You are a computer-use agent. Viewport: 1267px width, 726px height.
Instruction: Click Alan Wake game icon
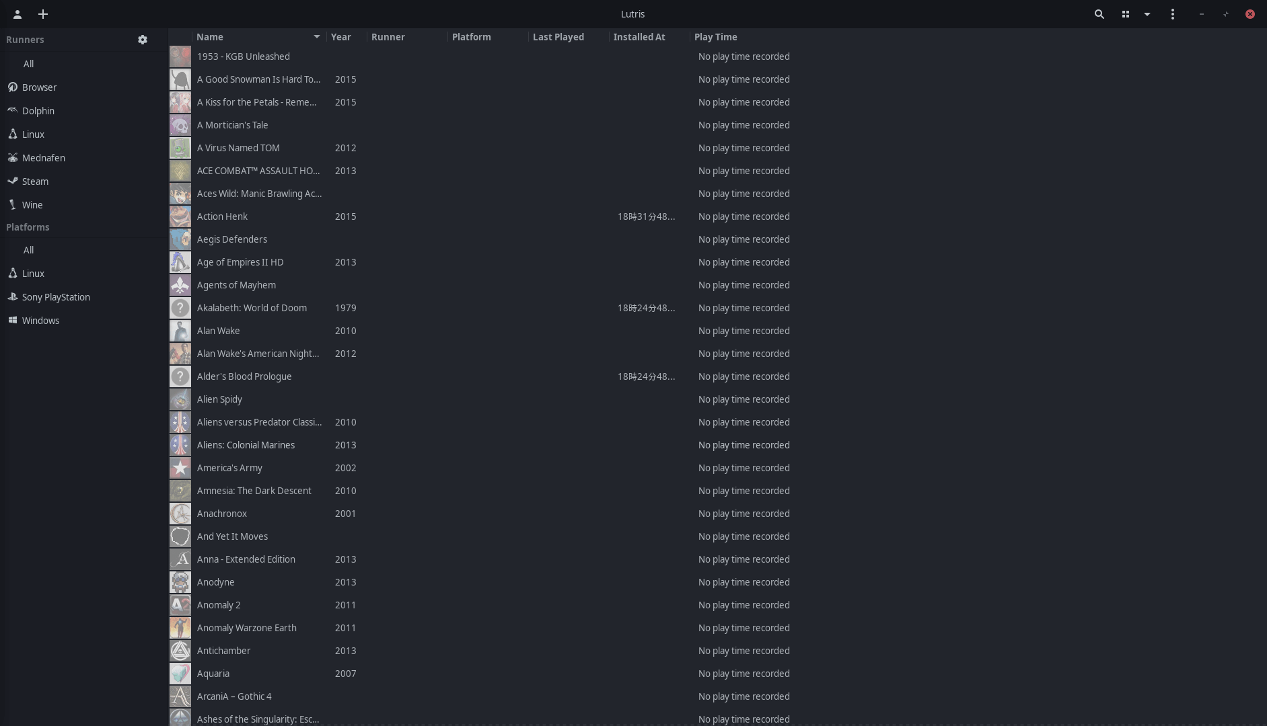click(x=180, y=331)
